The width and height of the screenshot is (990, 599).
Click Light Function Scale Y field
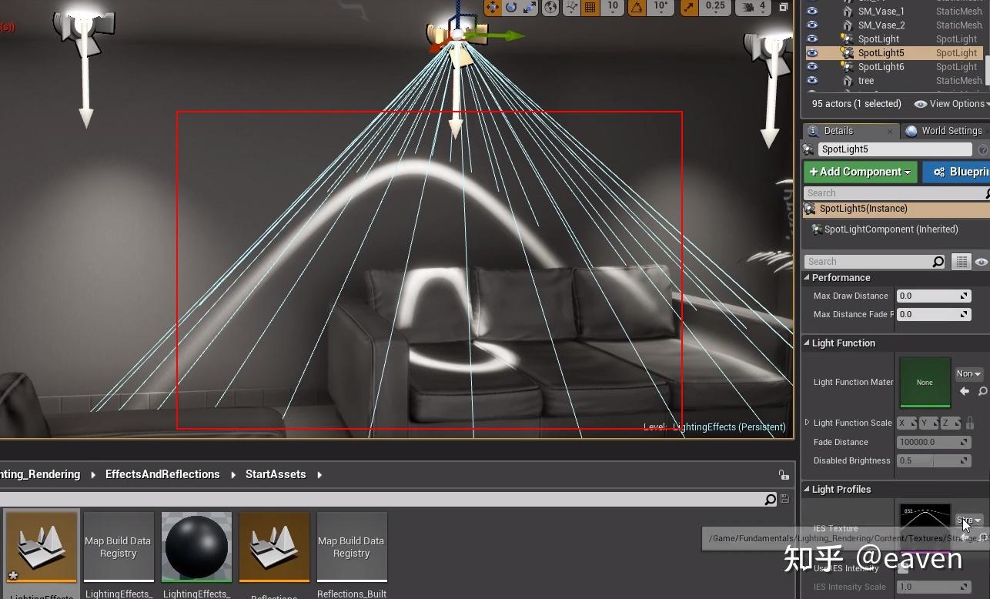929,423
